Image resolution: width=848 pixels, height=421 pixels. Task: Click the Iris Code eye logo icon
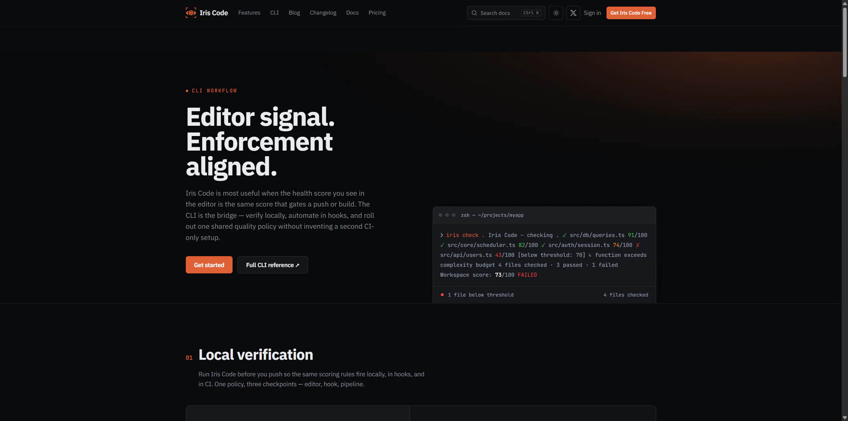pyautogui.click(x=191, y=13)
